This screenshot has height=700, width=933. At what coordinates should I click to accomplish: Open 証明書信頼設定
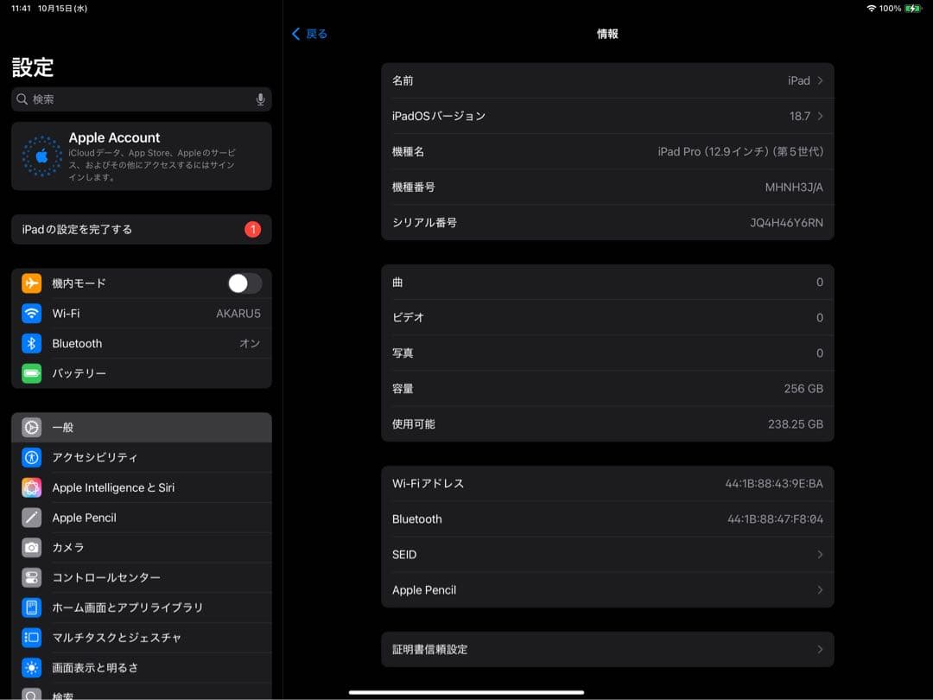coord(607,649)
